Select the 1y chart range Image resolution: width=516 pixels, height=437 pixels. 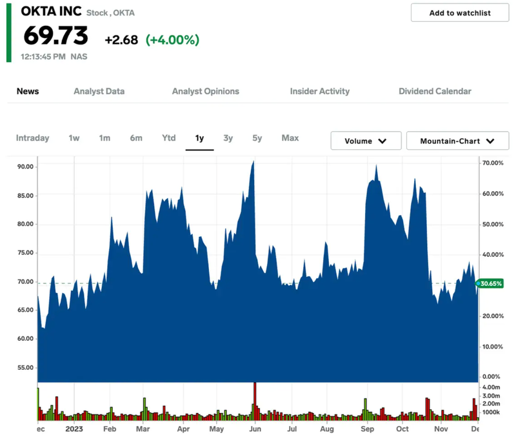(x=199, y=138)
